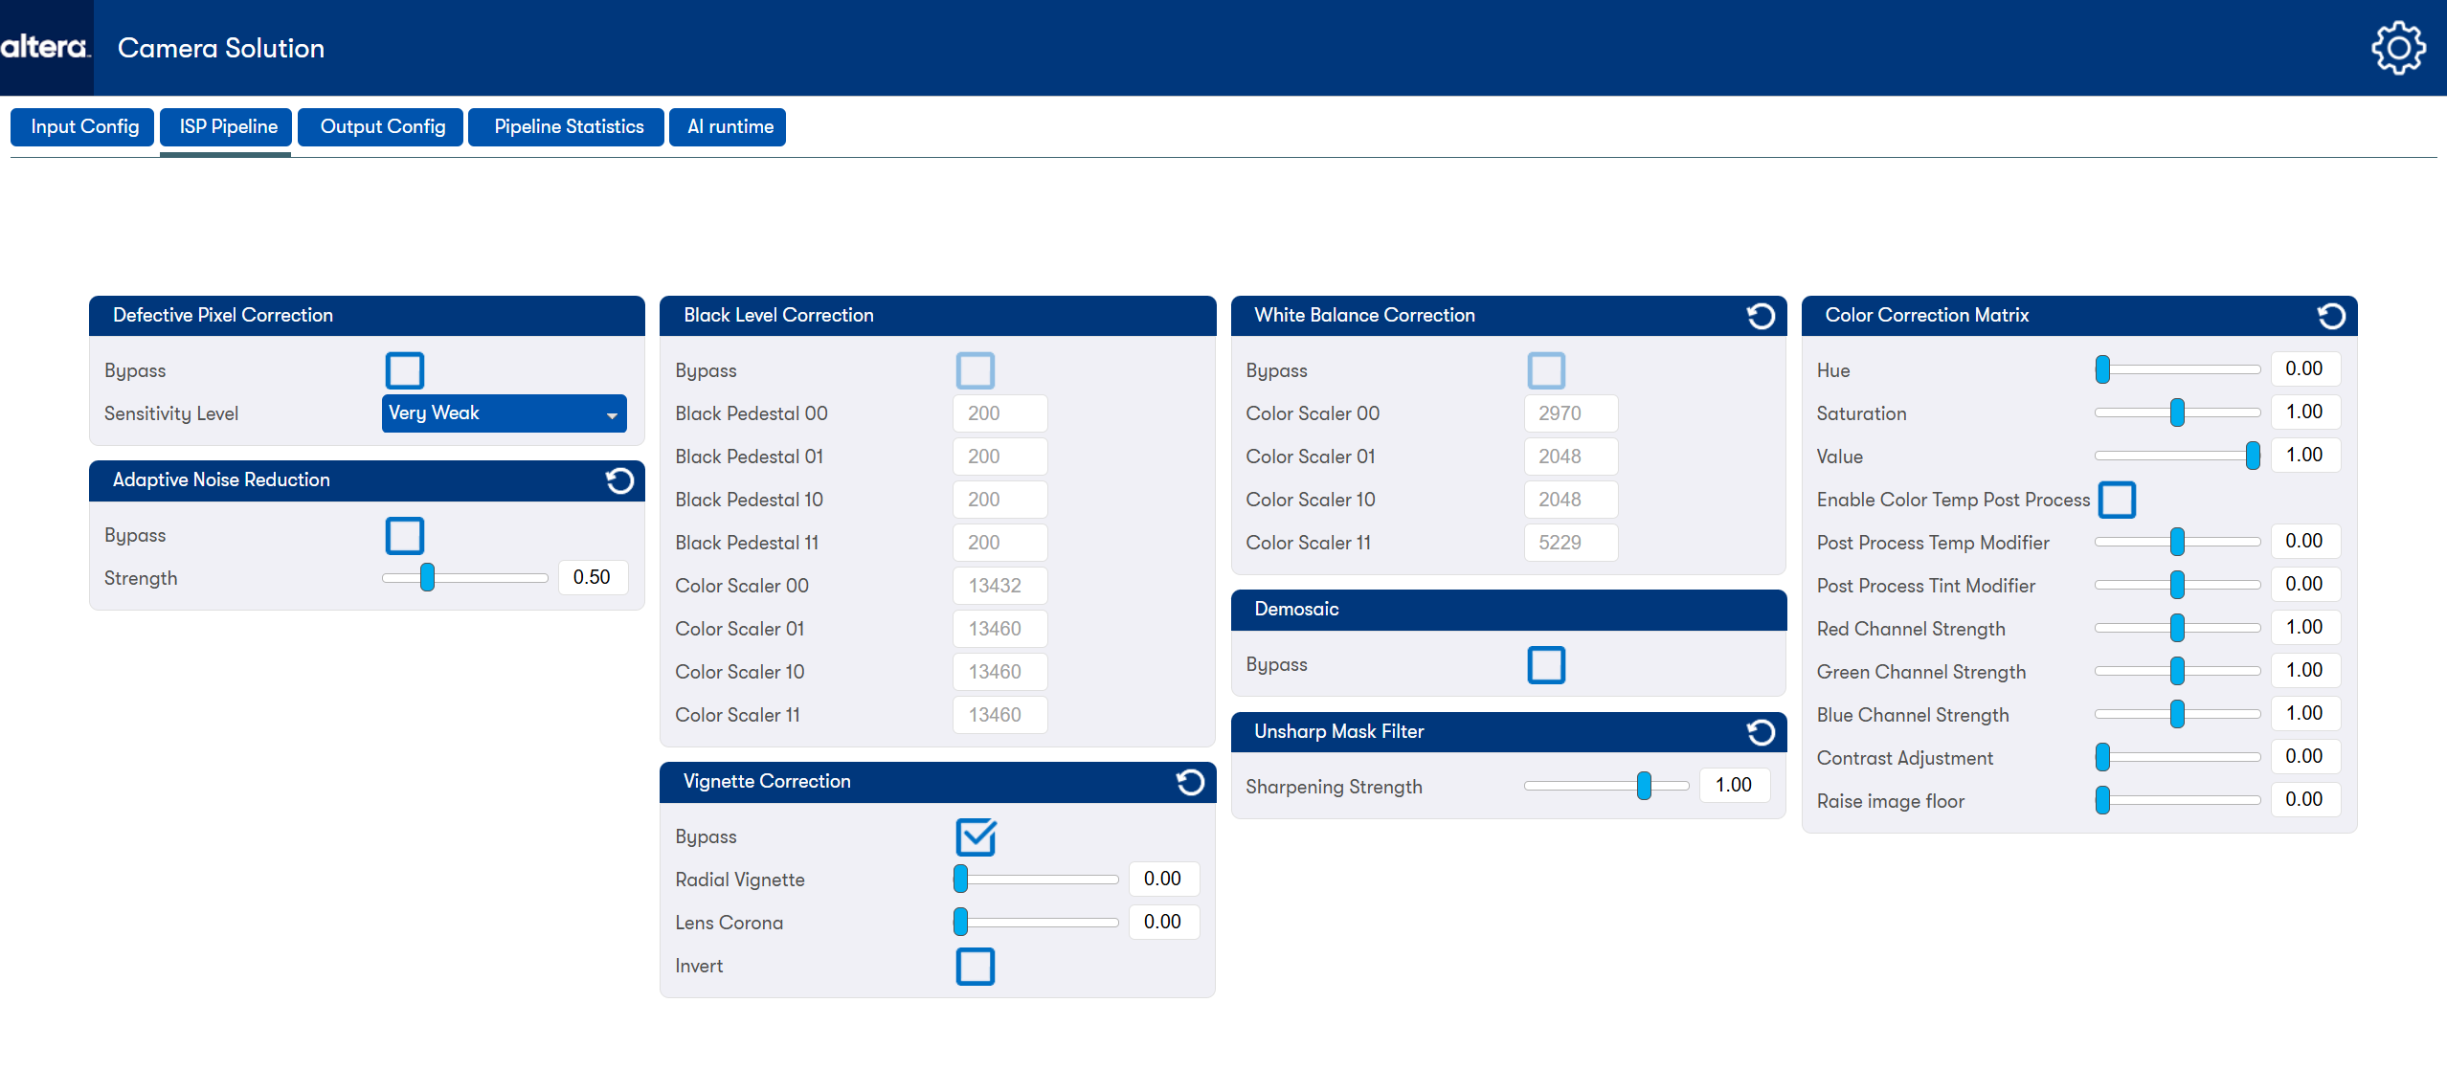Image resolution: width=2447 pixels, height=1092 pixels.
Task: Open Sensitivity Level dropdown showing Very Weak
Action: click(504, 413)
